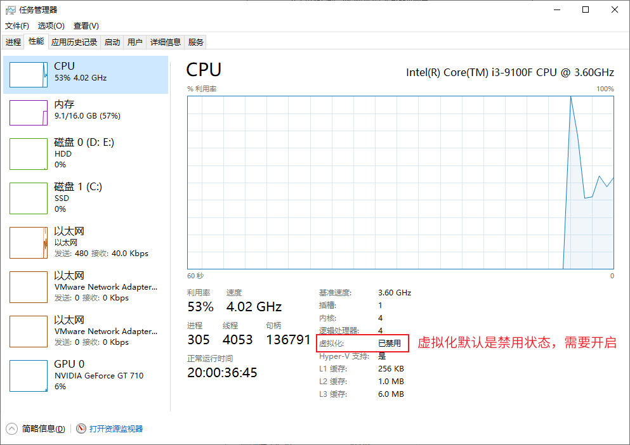Image resolution: width=630 pixels, height=445 pixels.
Task: Open the 查看(V) menu
Action: (86, 26)
